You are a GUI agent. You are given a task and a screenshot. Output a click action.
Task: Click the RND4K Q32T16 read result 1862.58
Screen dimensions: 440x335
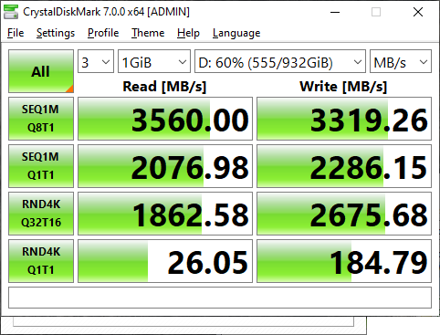(x=165, y=214)
